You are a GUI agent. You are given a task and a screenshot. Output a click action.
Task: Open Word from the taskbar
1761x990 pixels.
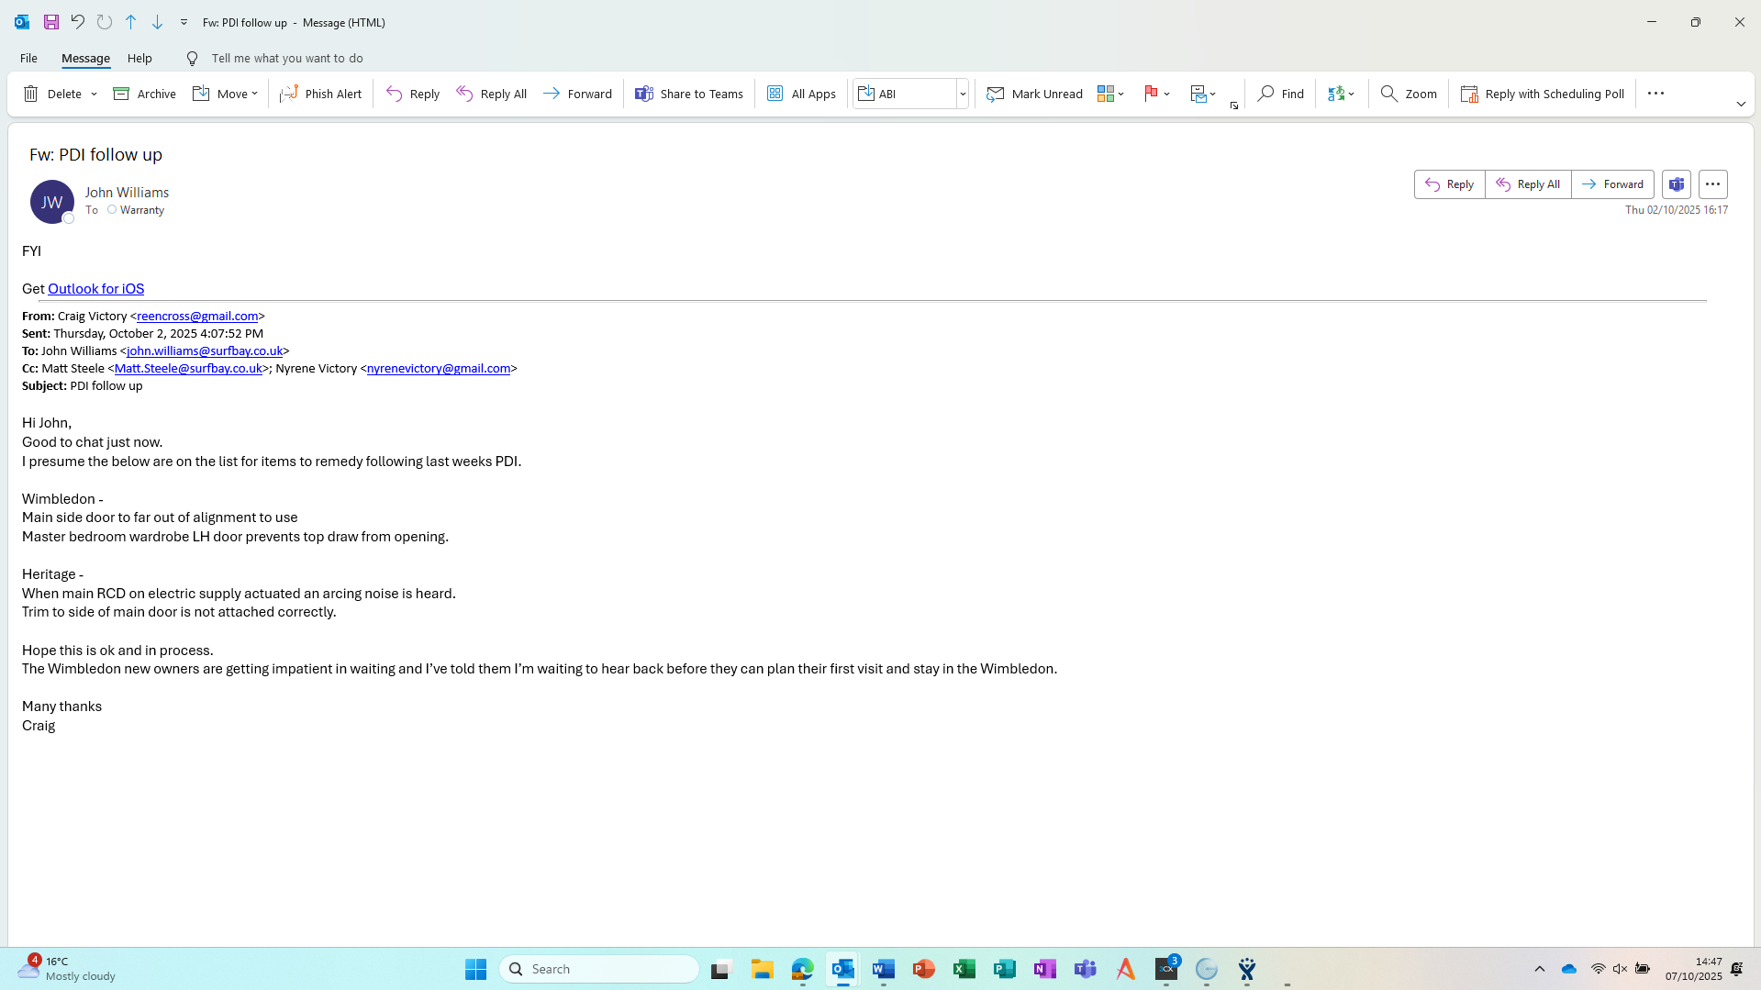click(884, 969)
